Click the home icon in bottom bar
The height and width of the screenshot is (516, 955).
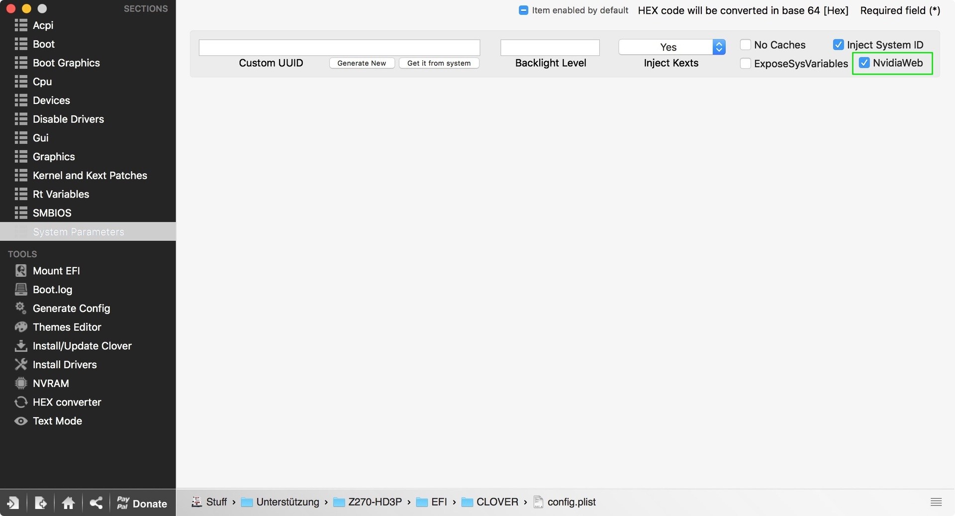pyautogui.click(x=69, y=503)
